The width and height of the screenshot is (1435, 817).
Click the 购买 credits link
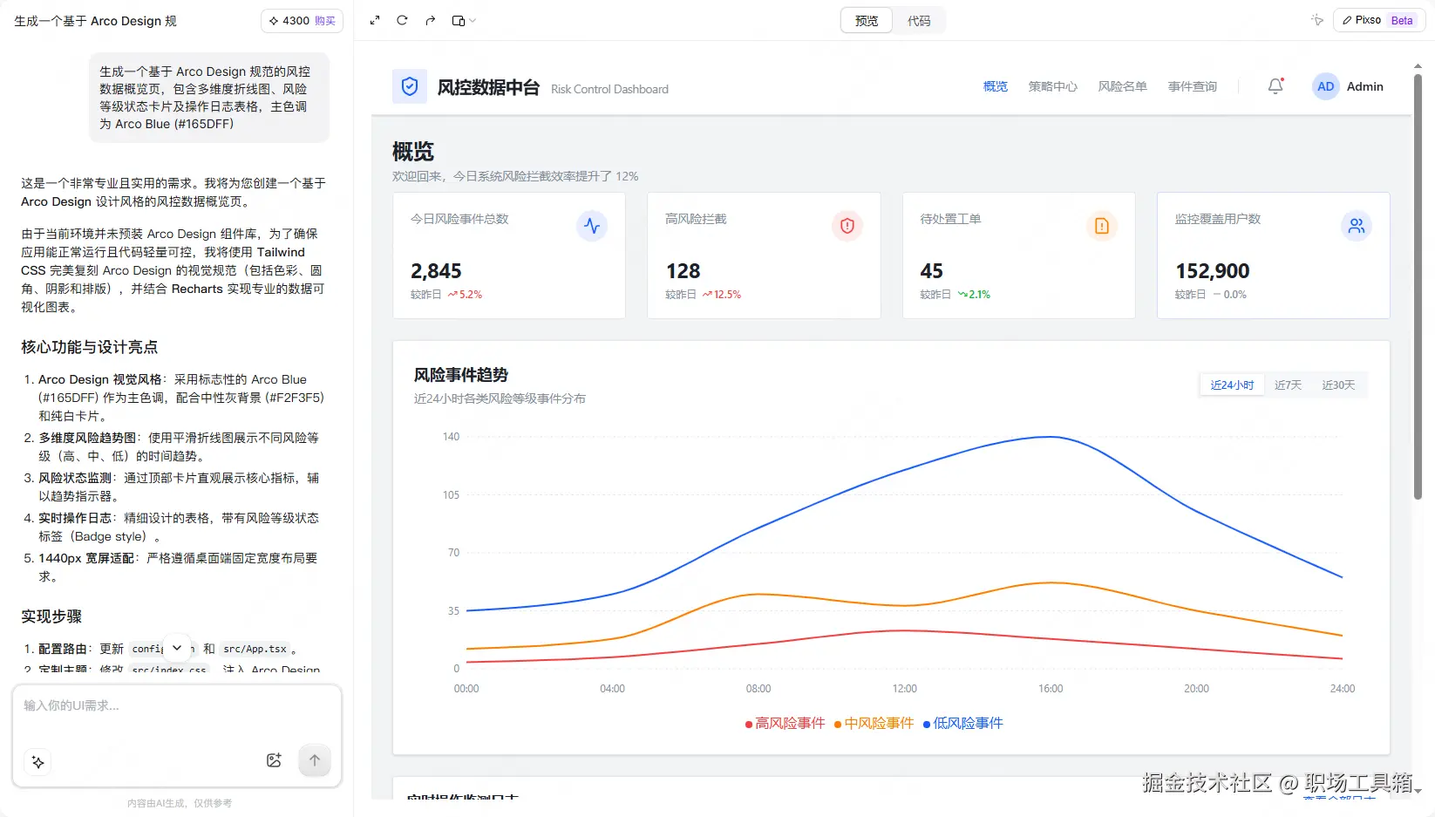tap(325, 21)
